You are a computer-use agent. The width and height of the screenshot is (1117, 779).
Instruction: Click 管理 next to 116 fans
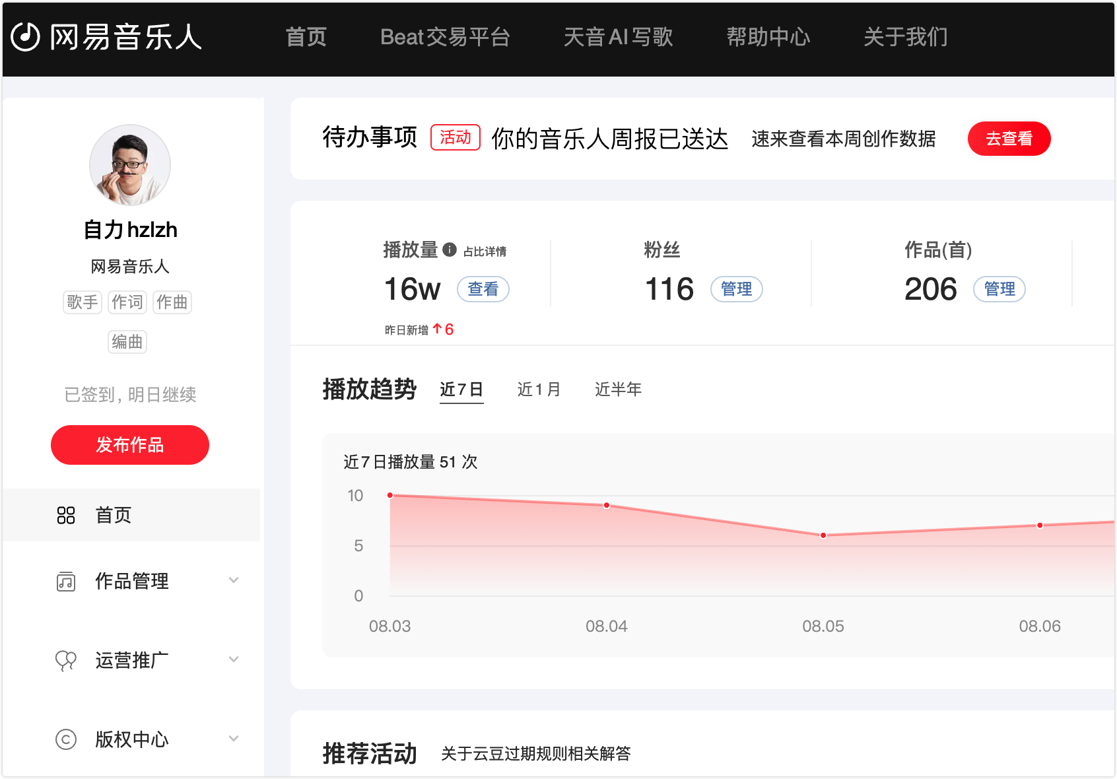(736, 289)
